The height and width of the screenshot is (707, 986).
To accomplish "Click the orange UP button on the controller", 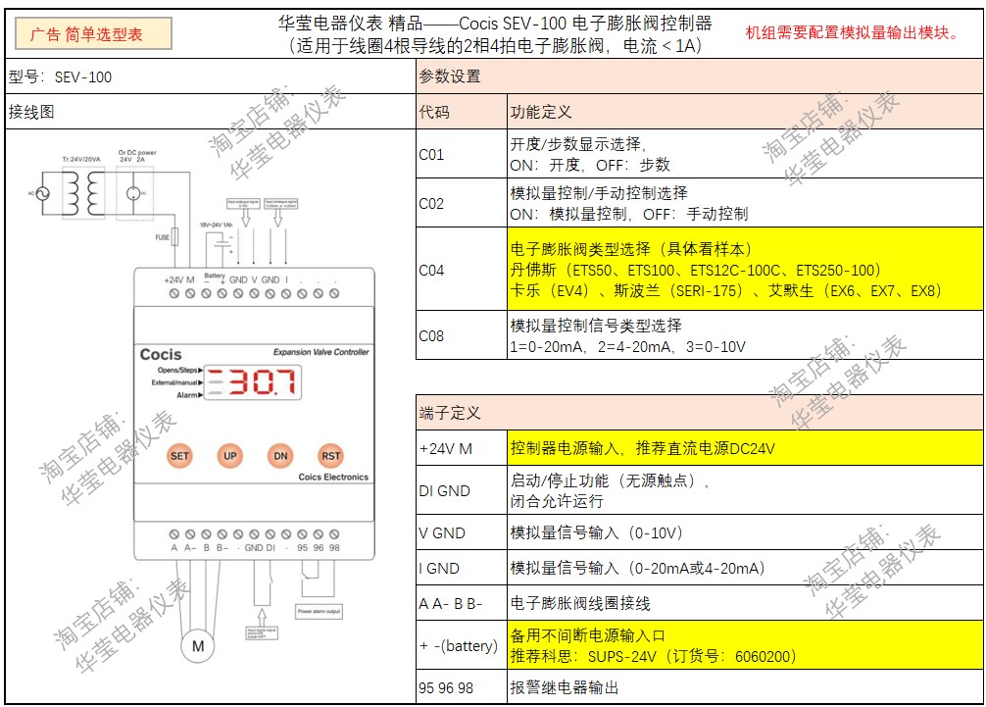I will [230, 456].
